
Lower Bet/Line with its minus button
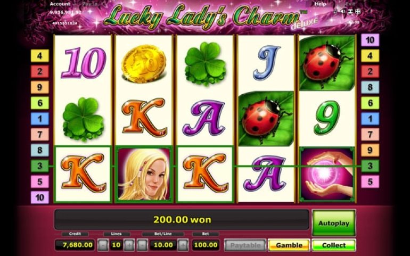point(142,245)
